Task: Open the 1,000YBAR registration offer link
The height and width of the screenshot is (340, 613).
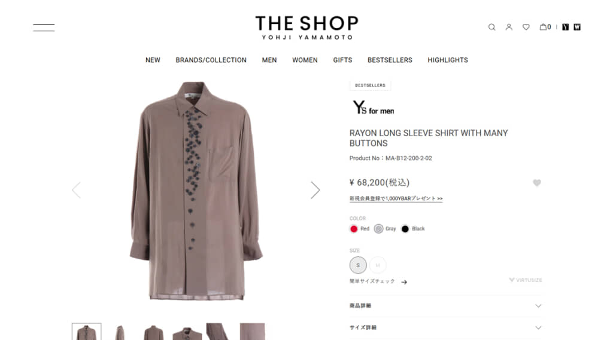Action: (x=396, y=199)
